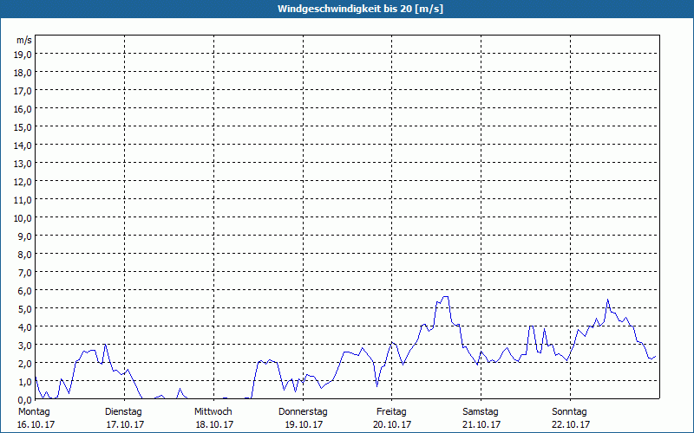
Task: Click the wind speed peak on Sonntag
Action: [608, 300]
